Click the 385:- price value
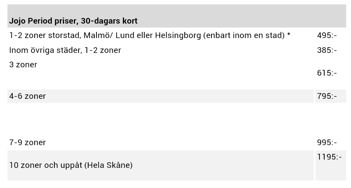The height and width of the screenshot is (188, 351). click(x=327, y=50)
